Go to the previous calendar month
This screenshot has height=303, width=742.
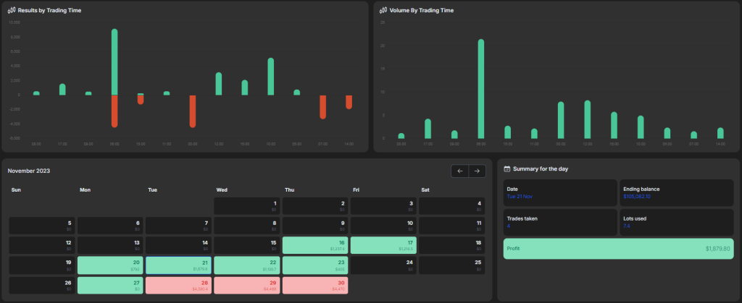[459, 171]
